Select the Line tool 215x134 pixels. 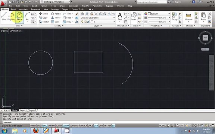point(4,16)
